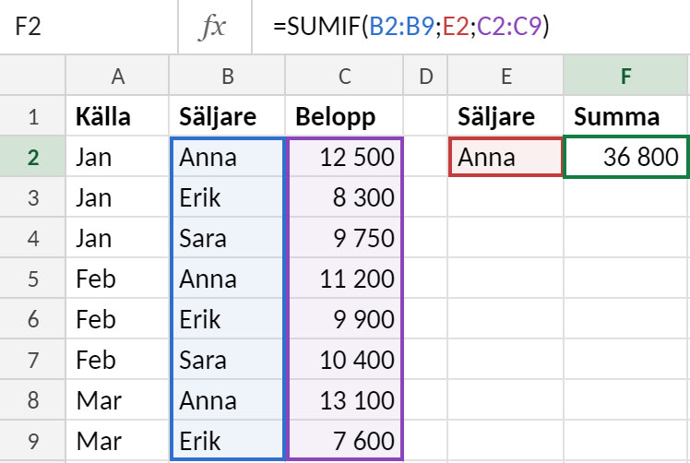Click cell A9 containing Mar
690x463 pixels.
[117, 440]
